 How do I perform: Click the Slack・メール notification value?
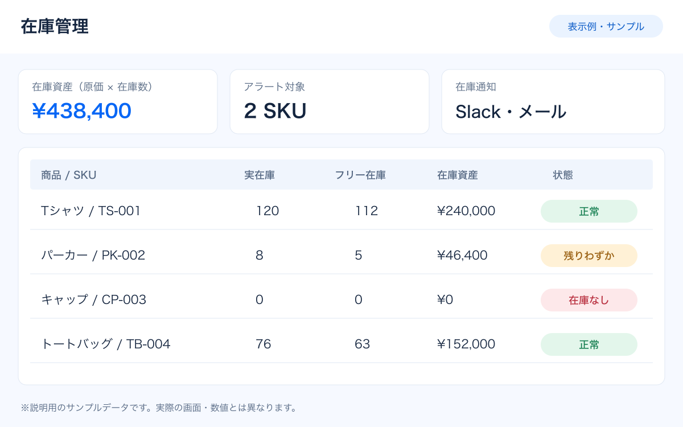pos(511,112)
